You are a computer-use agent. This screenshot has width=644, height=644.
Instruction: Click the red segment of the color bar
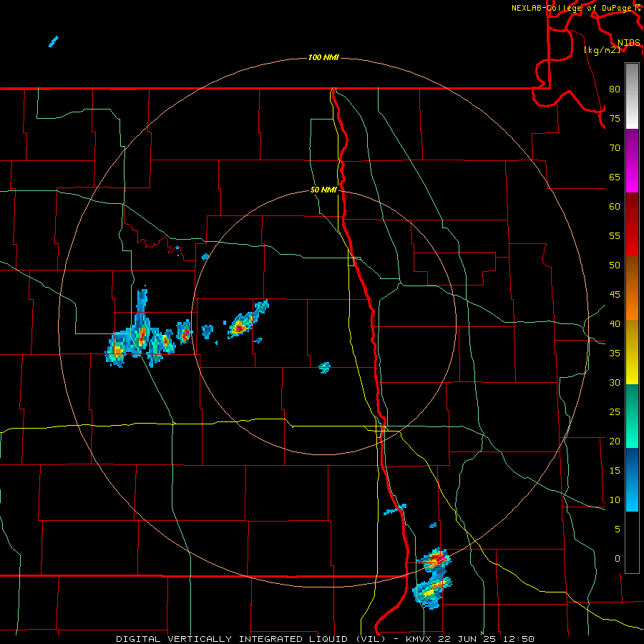(x=632, y=224)
